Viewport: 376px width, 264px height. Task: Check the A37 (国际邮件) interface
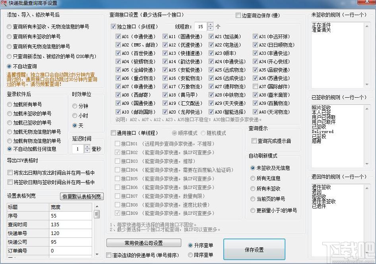point(255,87)
